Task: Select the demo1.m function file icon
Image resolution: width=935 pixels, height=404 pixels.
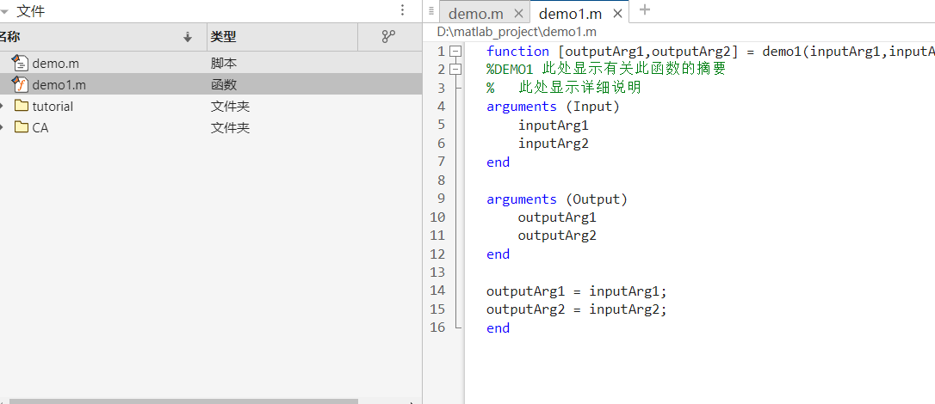Action: tap(21, 84)
